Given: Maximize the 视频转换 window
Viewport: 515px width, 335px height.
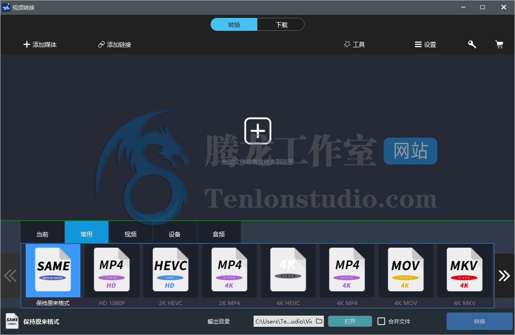Looking at the screenshot, I should click(x=482, y=7).
